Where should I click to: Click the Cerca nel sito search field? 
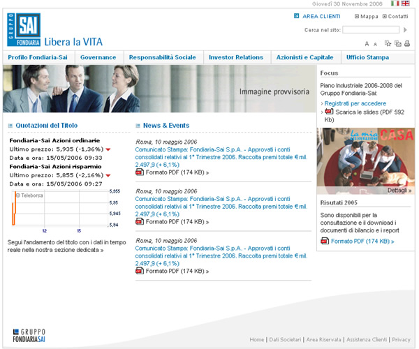(x=371, y=29)
